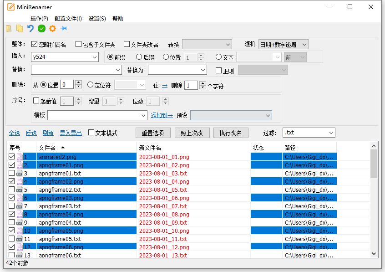Open the 配置文件(I) menu
Viewport: 385px width, 272px height.
pyautogui.click(x=68, y=19)
